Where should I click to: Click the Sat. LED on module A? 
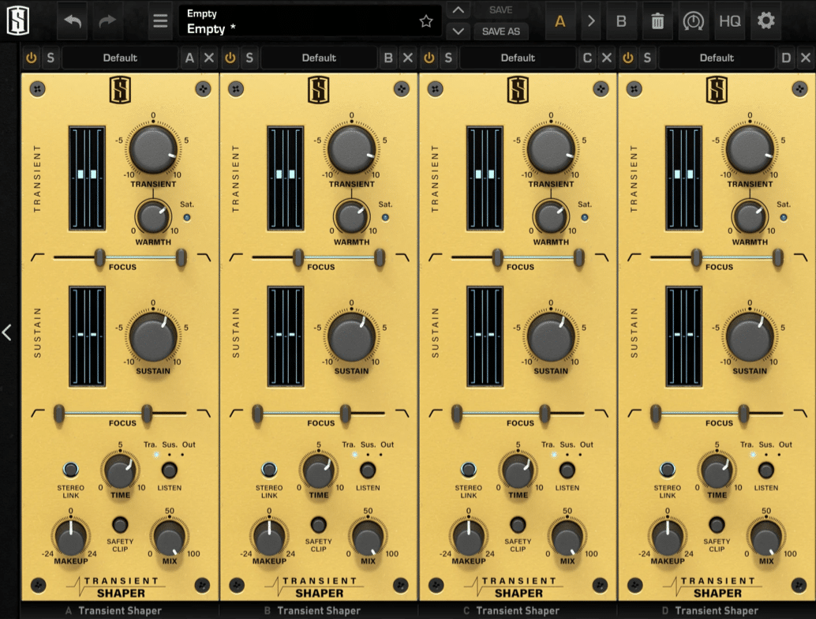pos(187,218)
